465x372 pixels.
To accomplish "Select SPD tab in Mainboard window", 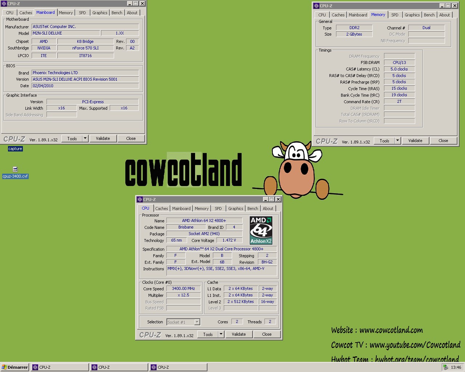I will pos(82,13).
